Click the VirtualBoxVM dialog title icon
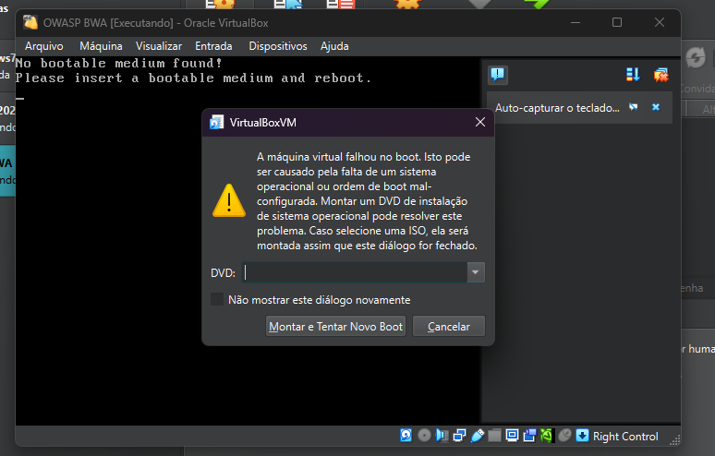715x456 pixels. coord(216,122)
